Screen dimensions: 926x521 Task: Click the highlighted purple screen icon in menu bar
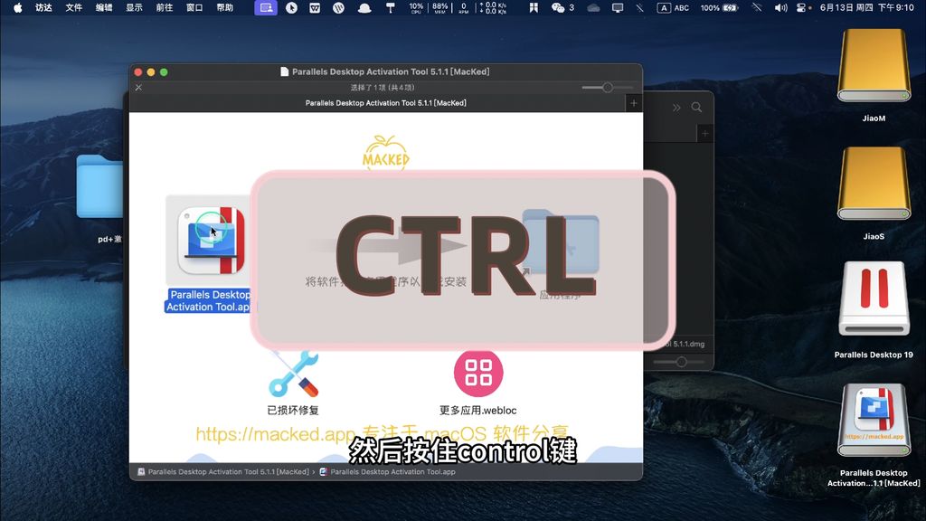click(x=266, y=7)
